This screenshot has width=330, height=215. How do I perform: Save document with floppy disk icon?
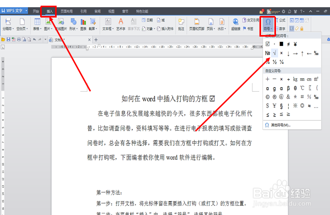[8, 40]
